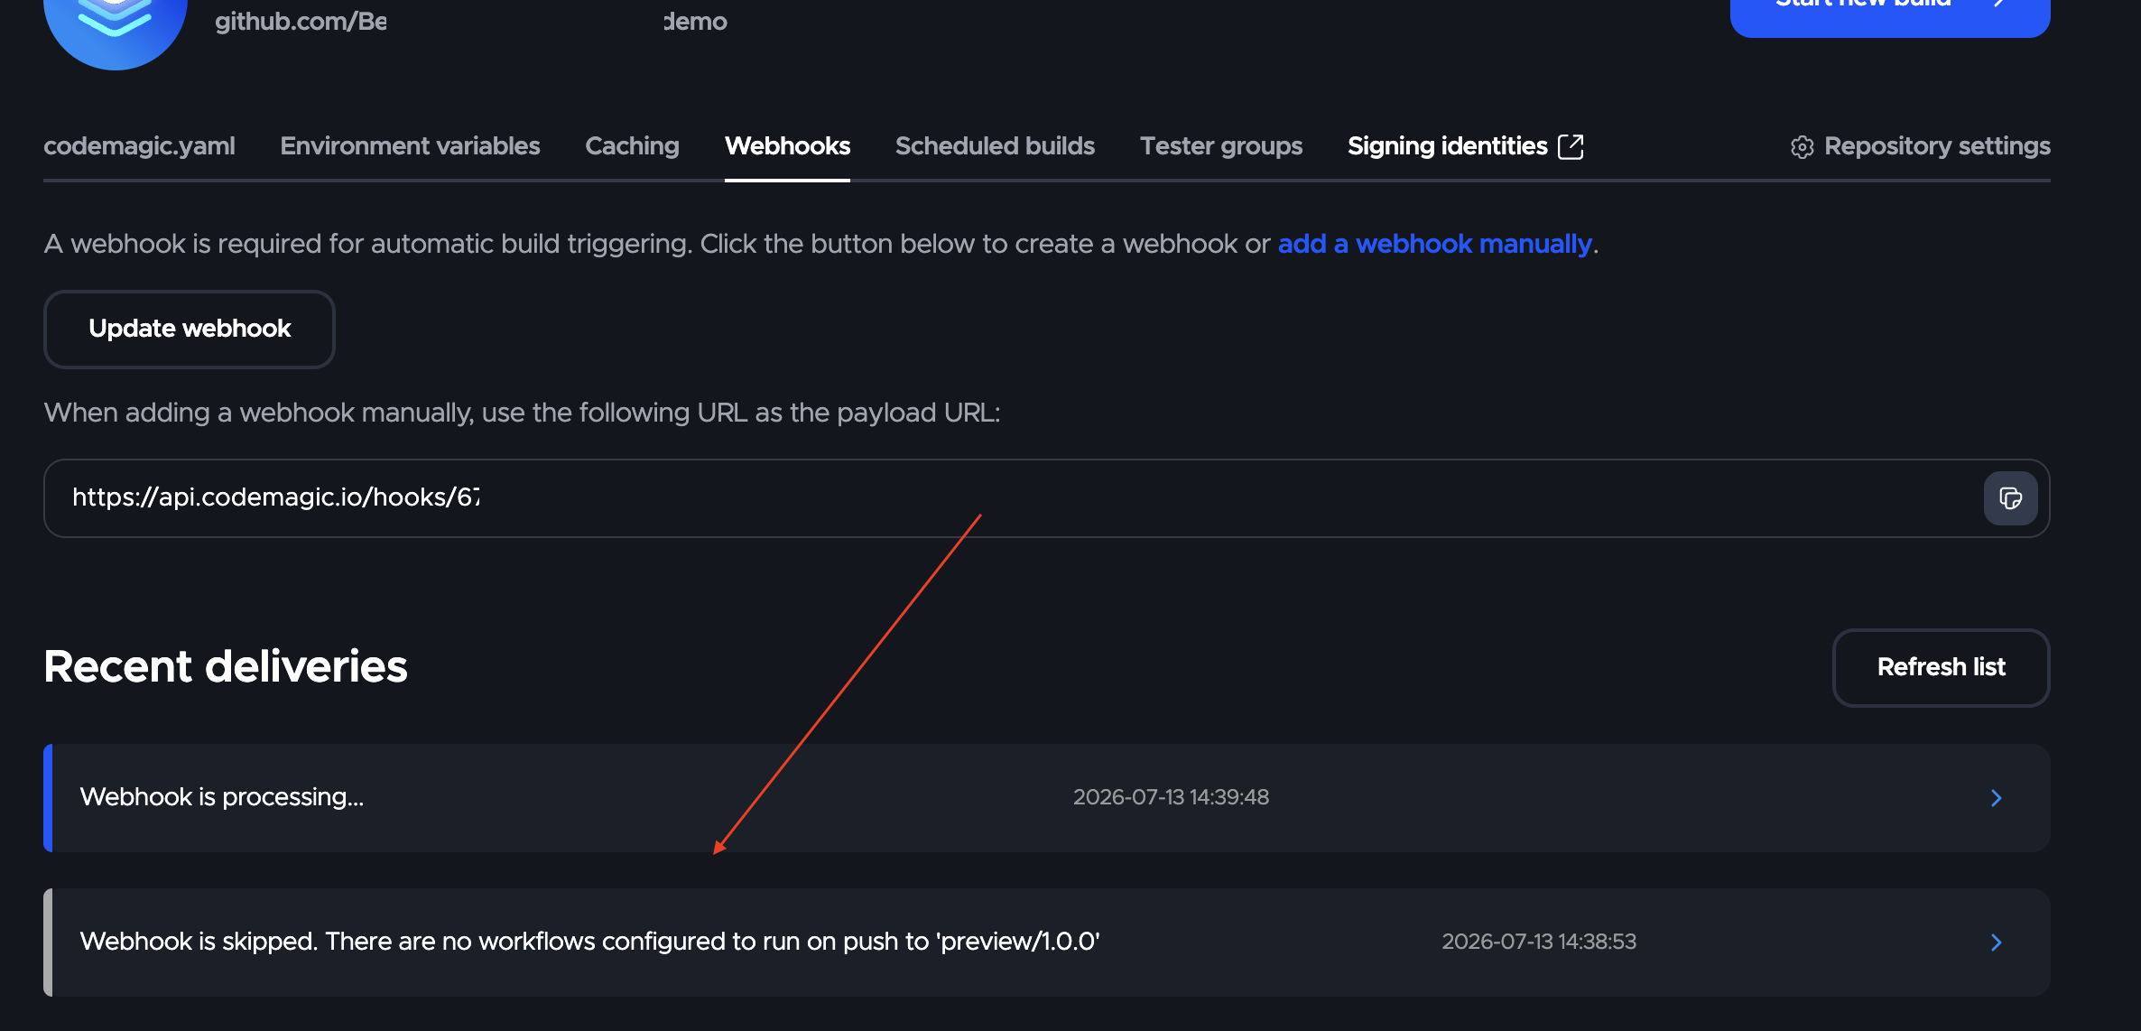Click the Recent deliveries heading
2141x1031 pixels.
pyautogui.click(x=226, y=666)
